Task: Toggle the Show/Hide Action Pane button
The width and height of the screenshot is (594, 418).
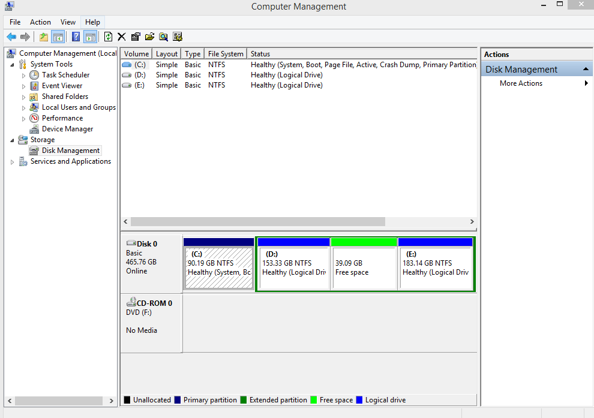Action: (x=90, y=37)
